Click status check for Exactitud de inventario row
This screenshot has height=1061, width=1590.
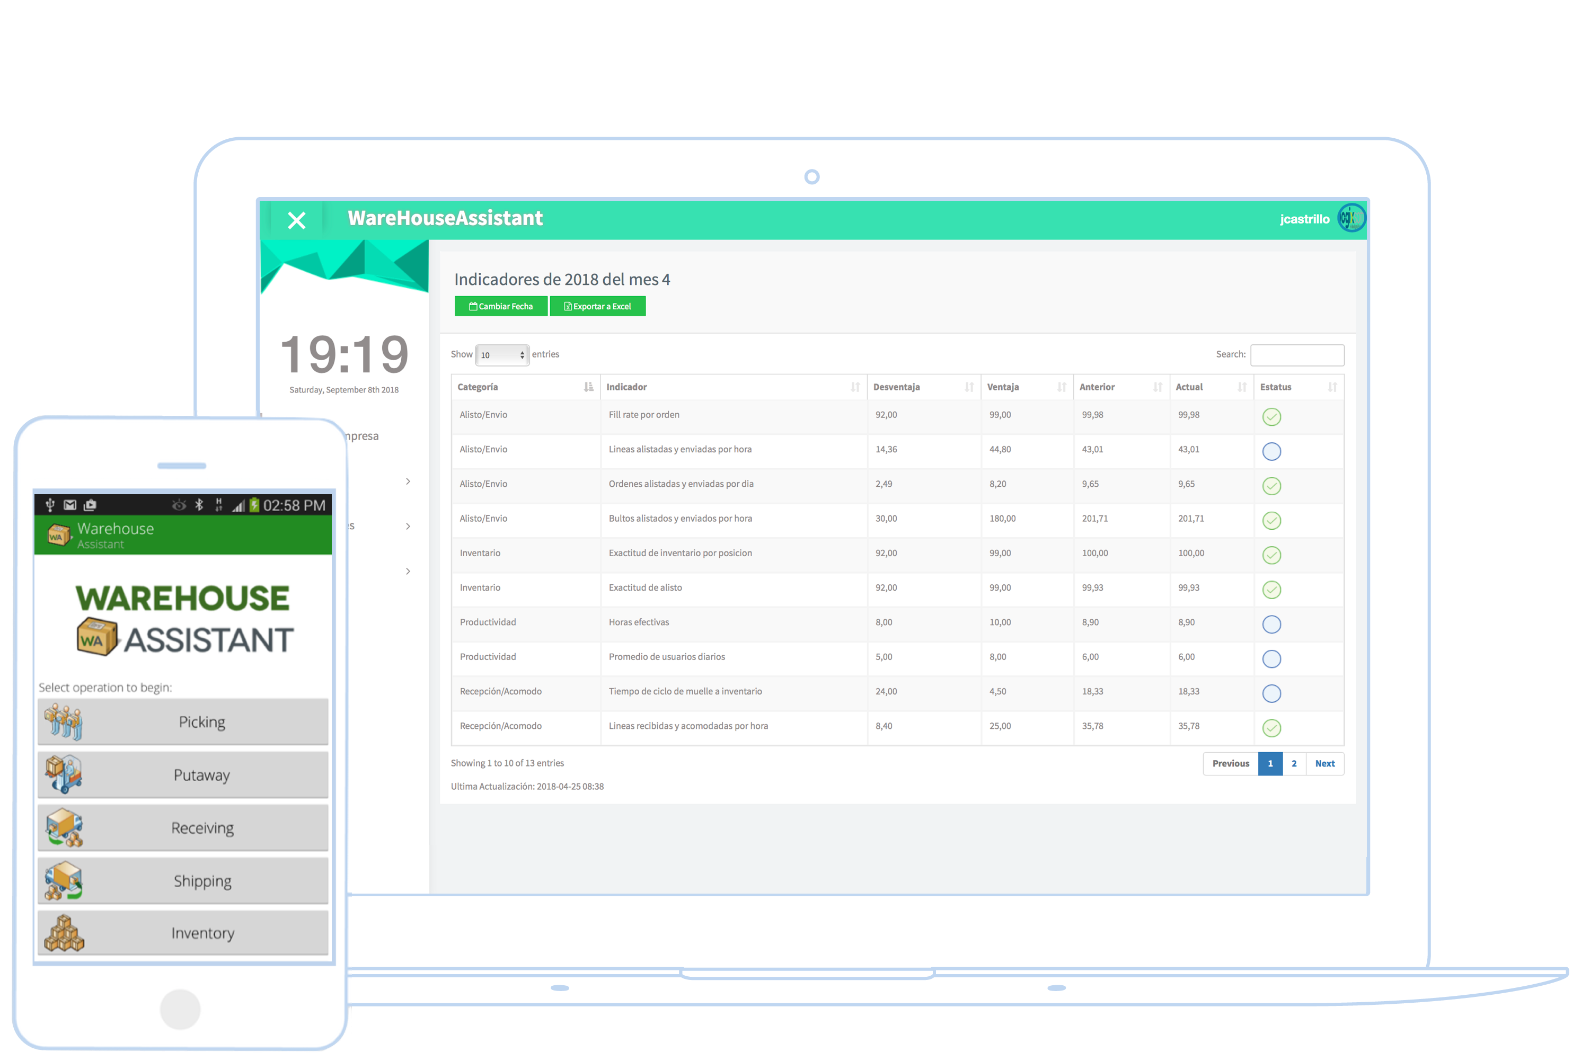1272,555
